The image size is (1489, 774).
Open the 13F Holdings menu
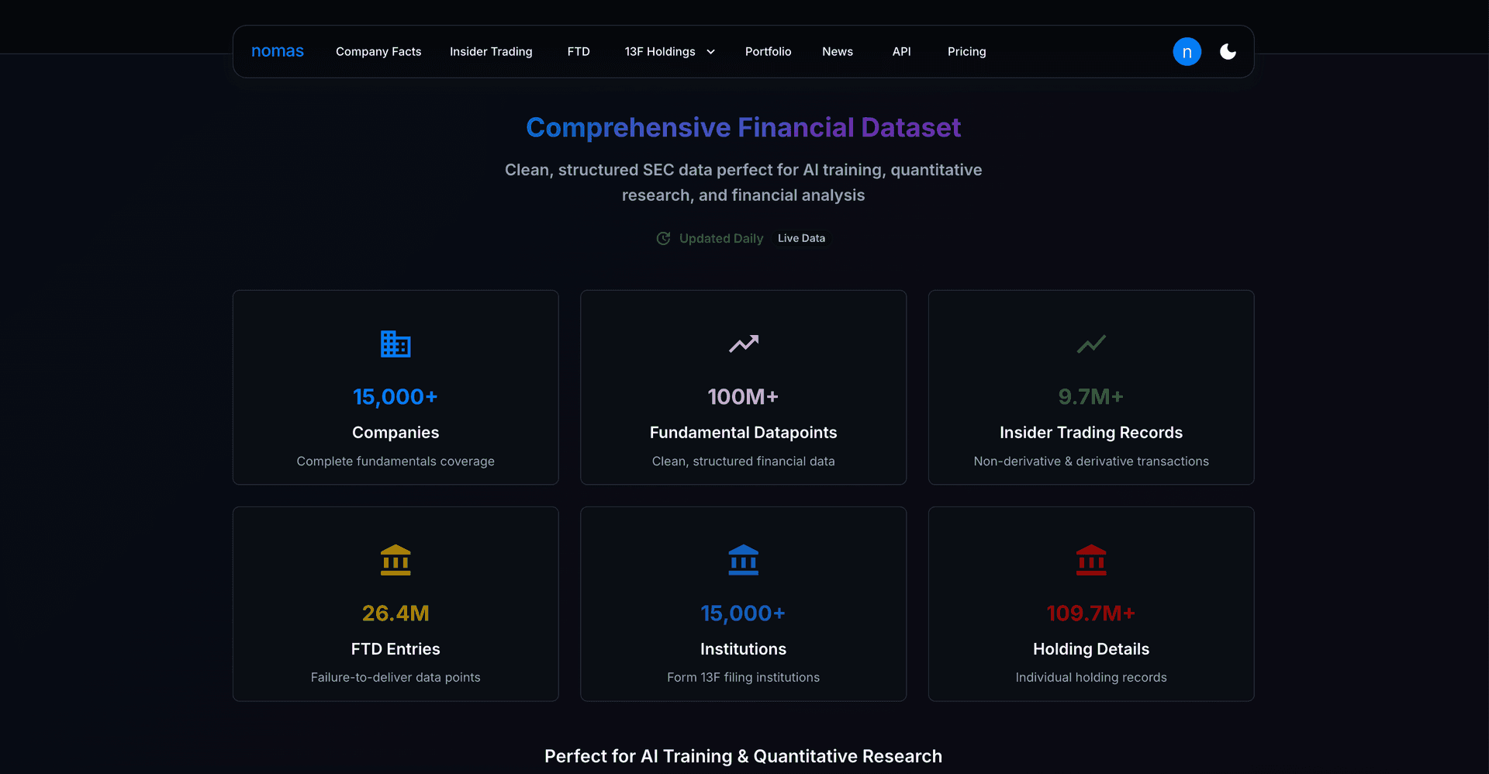click(660, 52)
